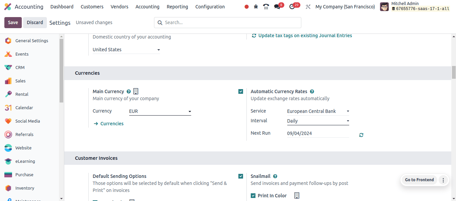456x201 pixels.
Task: Open eLearning settings in sidebar
Action: [x=29, y=161]
